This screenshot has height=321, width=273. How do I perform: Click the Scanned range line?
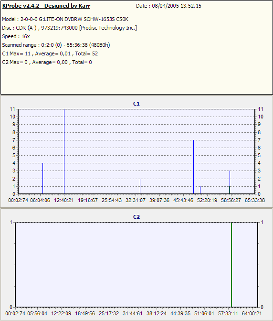coord(56,45)
